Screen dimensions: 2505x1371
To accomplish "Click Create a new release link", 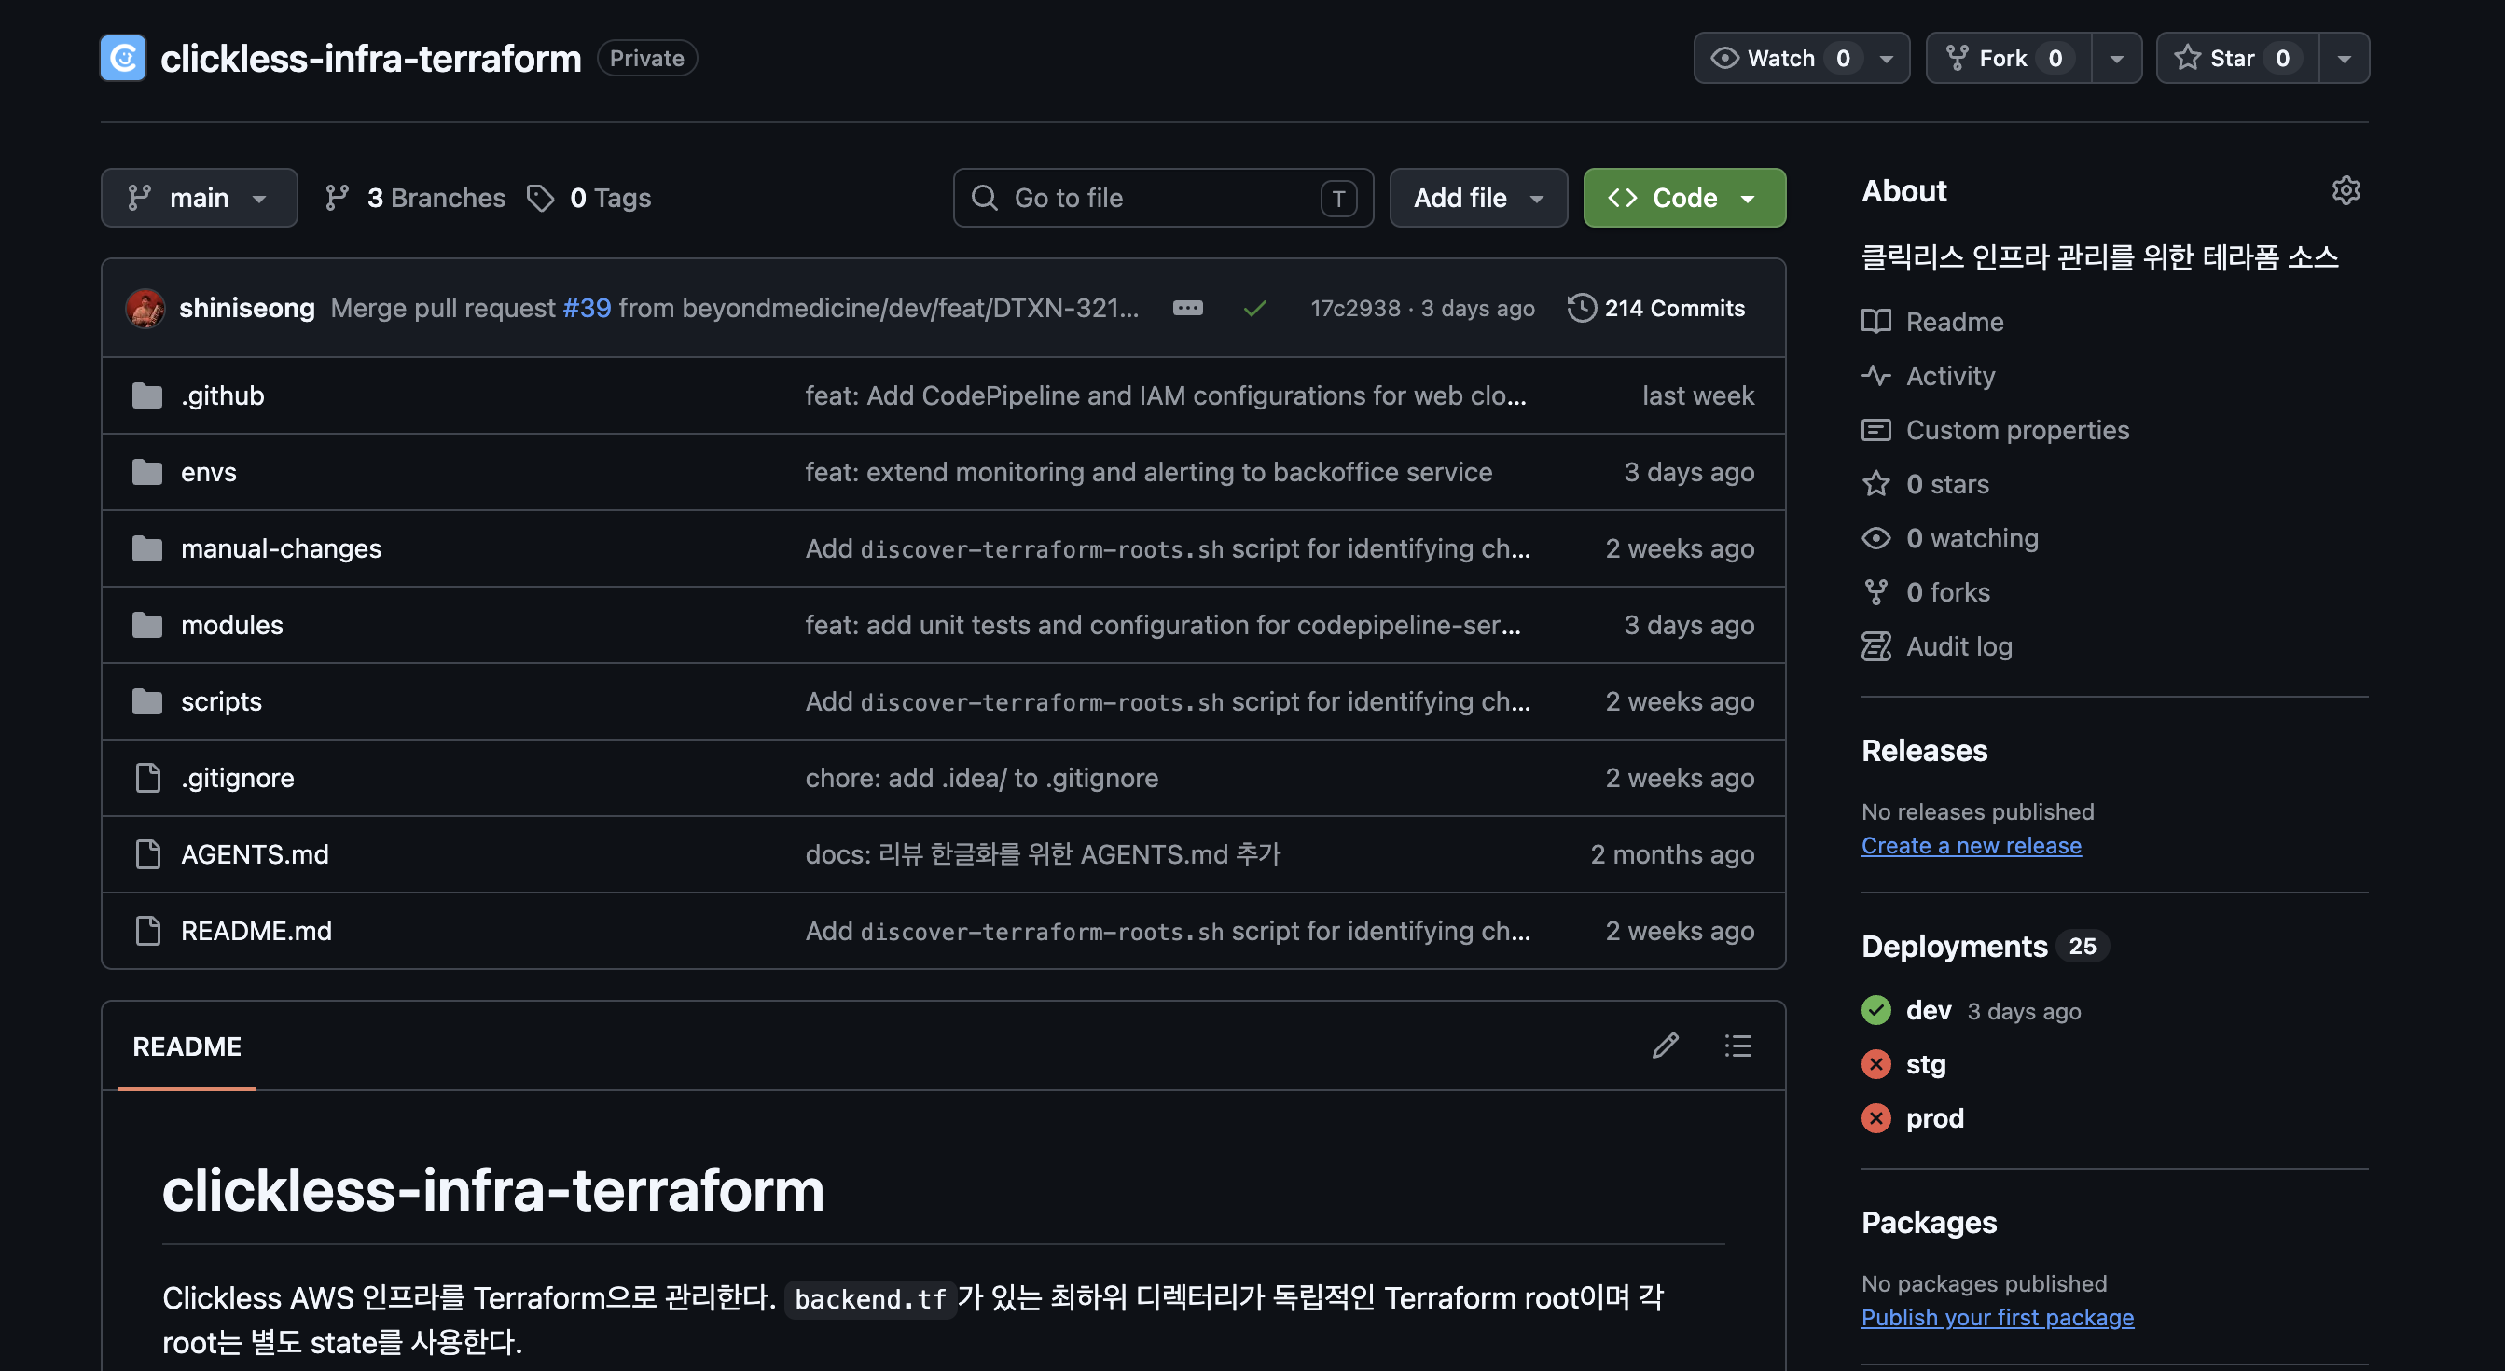I will [1972, 846].
